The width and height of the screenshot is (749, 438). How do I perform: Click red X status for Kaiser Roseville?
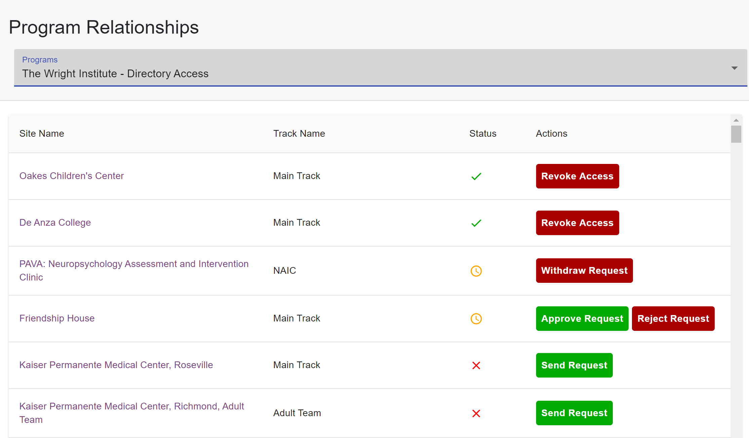coord(476,365)
